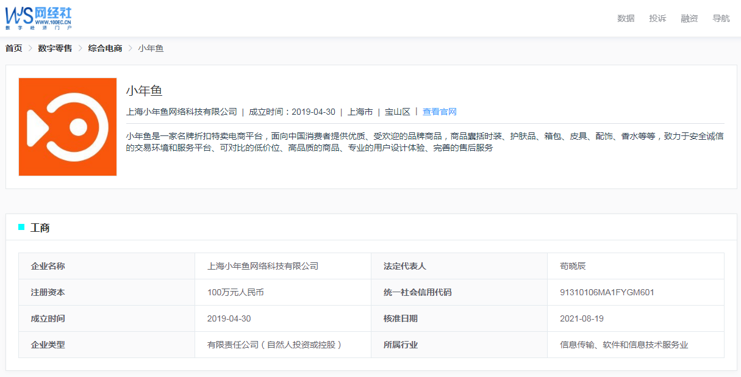
Task: Click the 宝山区 district text
Action: tap(398, 112)
